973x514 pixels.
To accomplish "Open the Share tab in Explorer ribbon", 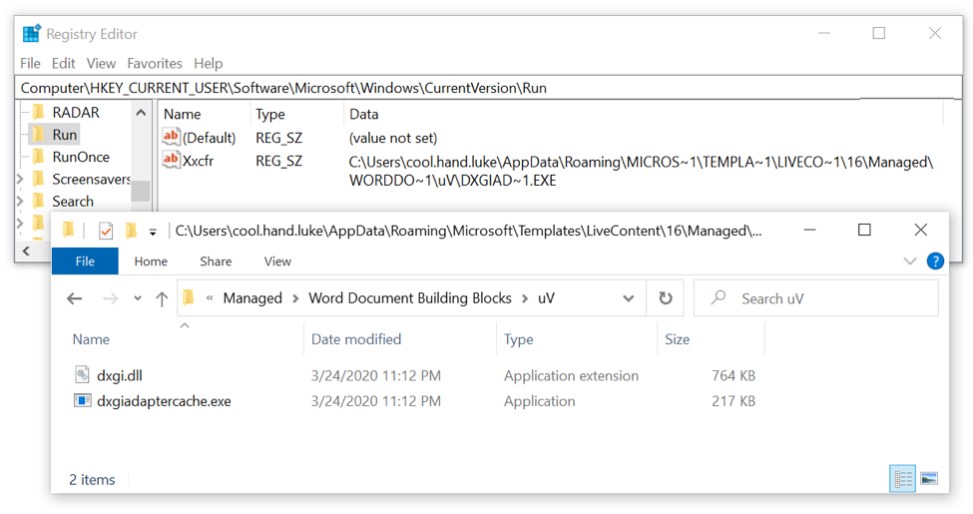I will [215, 261].
